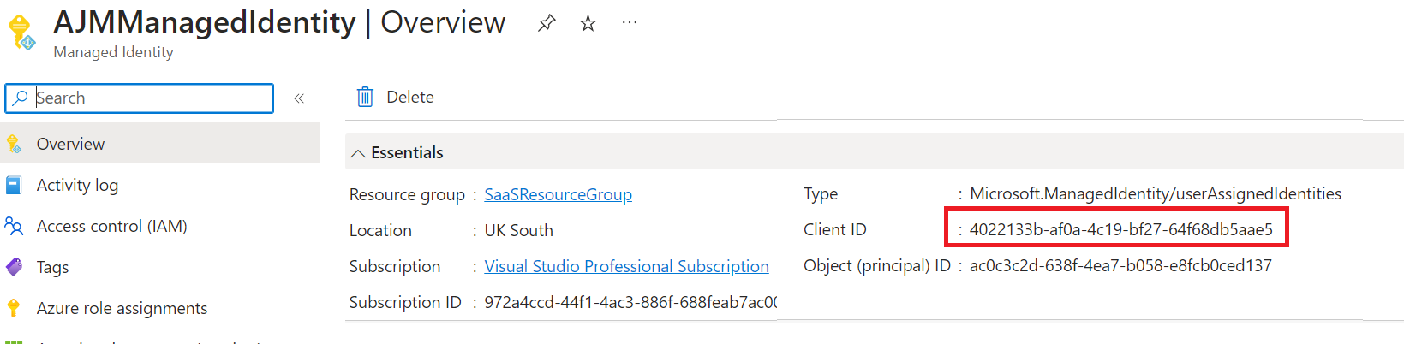
Task: Go to Access control (IAM)
Action: tap(111, 227)
